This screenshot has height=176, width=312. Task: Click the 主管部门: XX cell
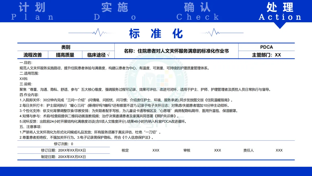coord(266,55)
